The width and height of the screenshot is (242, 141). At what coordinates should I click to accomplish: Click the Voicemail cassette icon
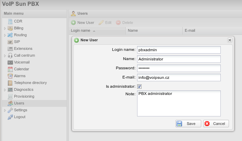(10, 62)
